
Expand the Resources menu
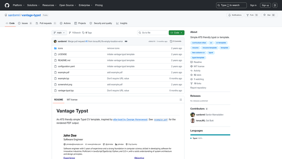pyautogui.click(x=49, y=5)
